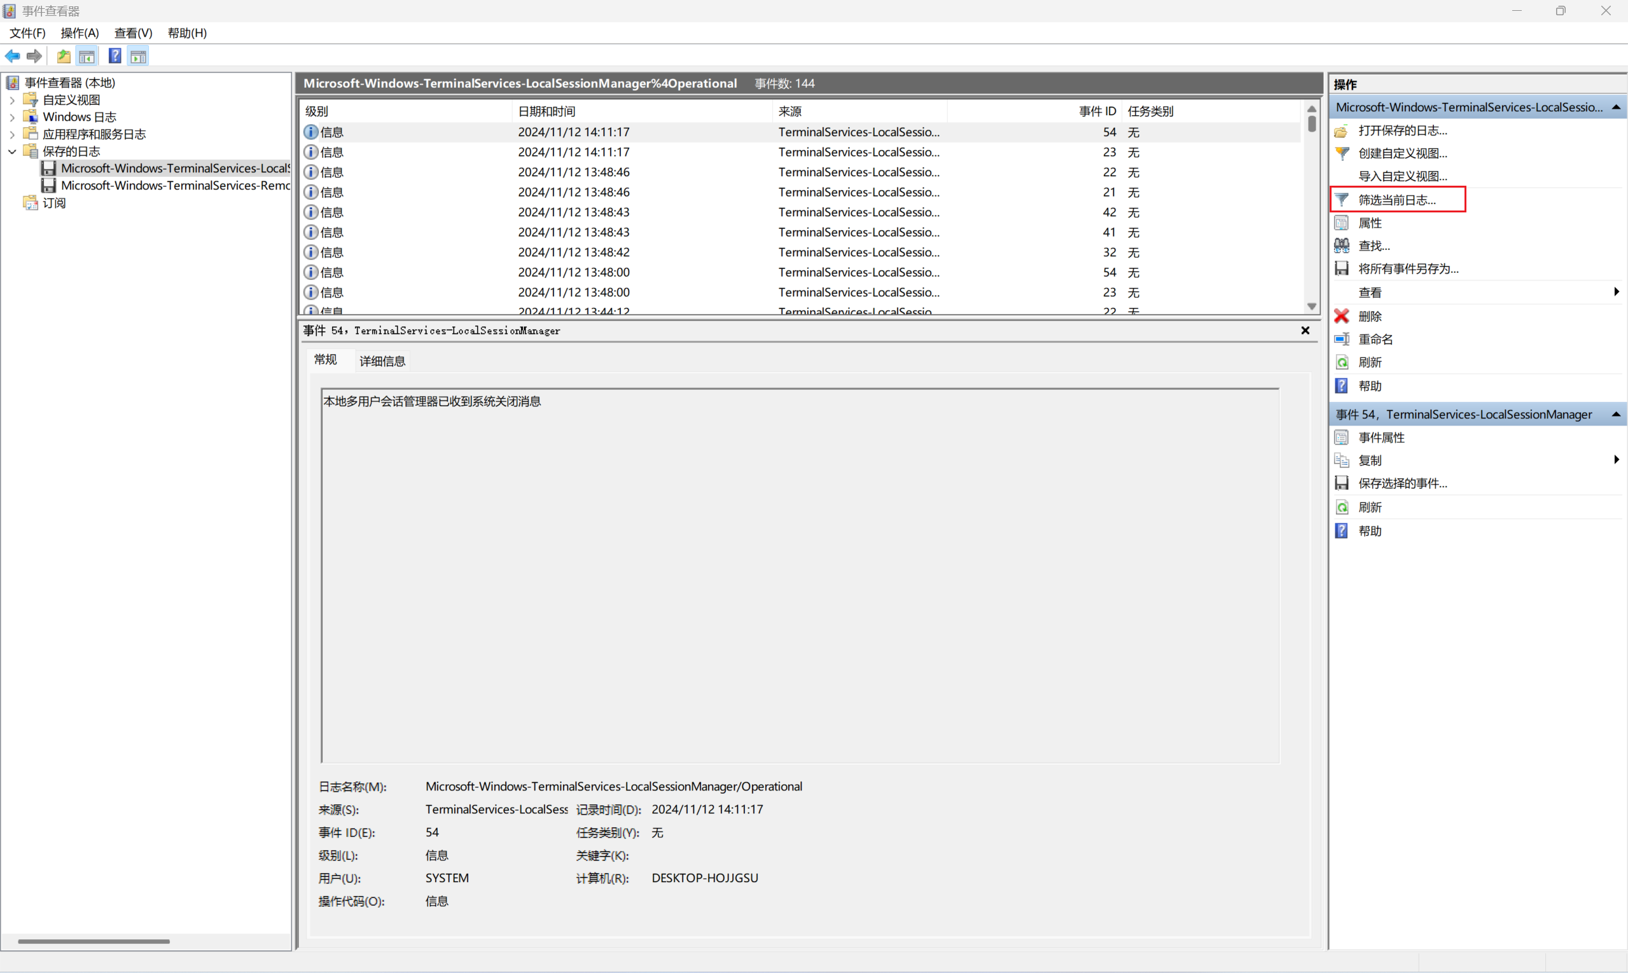
Task: Click the forward arrow toolbar icon
Action: [34, 57]
